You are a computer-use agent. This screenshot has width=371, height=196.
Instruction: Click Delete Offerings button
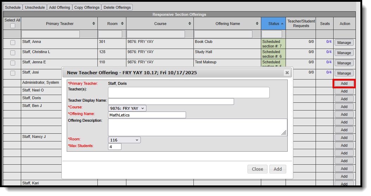tap(117, 7)
